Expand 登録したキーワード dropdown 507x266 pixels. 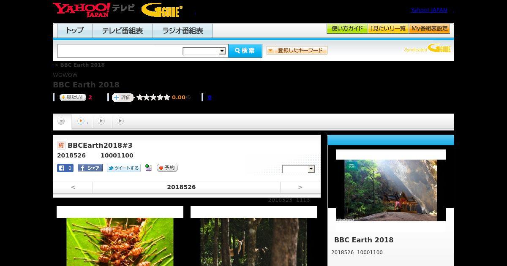coord(297,50)
